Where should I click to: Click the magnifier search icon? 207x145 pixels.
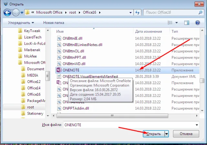point(201,13)
